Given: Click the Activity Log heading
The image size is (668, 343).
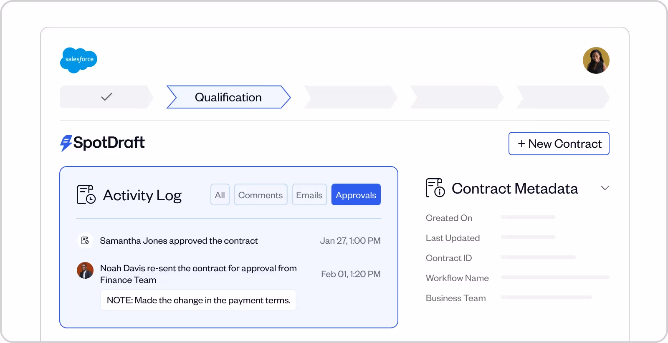Looking at the screenshot, I should click(x=142, y=195).
